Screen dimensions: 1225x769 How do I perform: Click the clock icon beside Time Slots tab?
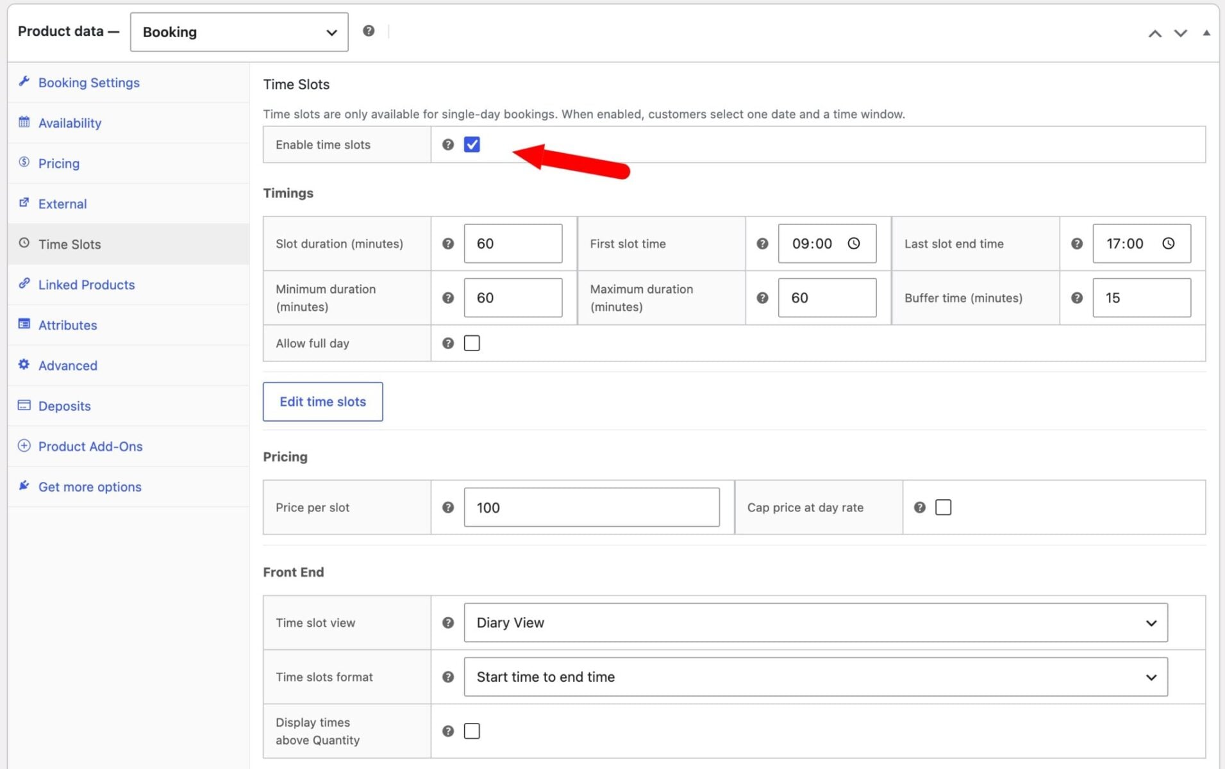point(24,243)
